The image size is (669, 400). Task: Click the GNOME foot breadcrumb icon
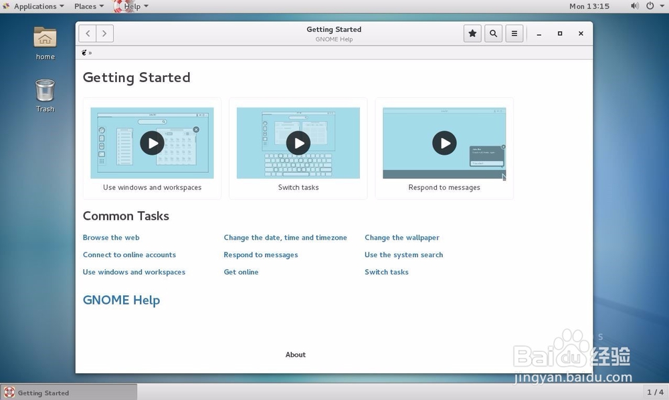click(84, 53)
